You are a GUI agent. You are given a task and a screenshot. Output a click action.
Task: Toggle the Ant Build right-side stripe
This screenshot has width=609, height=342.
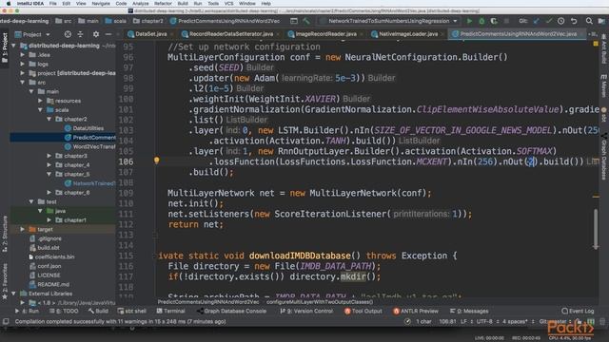604,49
